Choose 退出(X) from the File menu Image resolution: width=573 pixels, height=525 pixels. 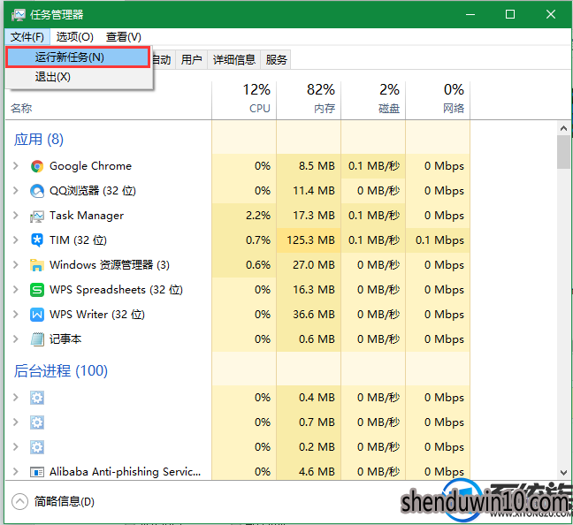pos(78,77)
